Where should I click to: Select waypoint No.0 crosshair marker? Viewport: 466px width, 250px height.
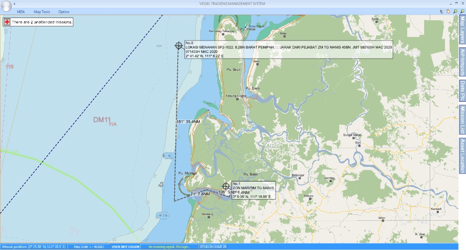point(179,46)
